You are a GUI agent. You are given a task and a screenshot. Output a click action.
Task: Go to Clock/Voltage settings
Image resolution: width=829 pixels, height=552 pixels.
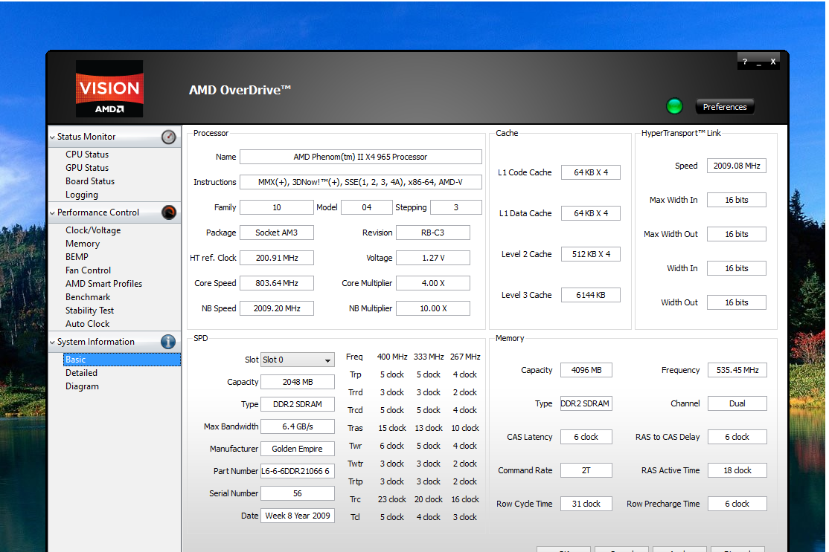tap(93, 230)
